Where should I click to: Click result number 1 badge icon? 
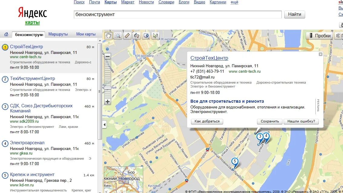tap(5, 47)
